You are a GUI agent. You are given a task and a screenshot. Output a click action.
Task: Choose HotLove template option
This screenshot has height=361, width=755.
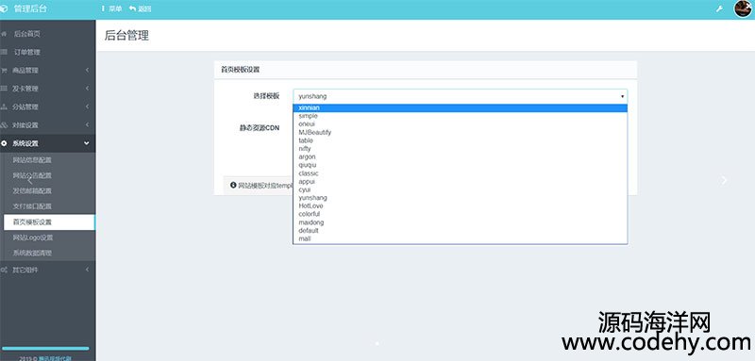(460, 205)
